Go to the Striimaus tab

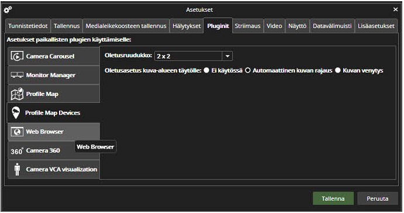point(248,26)
